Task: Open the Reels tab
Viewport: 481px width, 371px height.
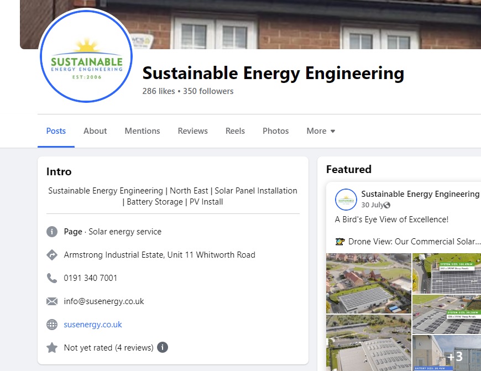Action: pyautogui.click(x=235, y=131)
